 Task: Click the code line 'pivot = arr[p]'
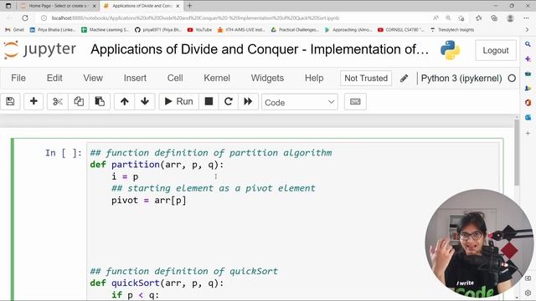click(149, 200)
